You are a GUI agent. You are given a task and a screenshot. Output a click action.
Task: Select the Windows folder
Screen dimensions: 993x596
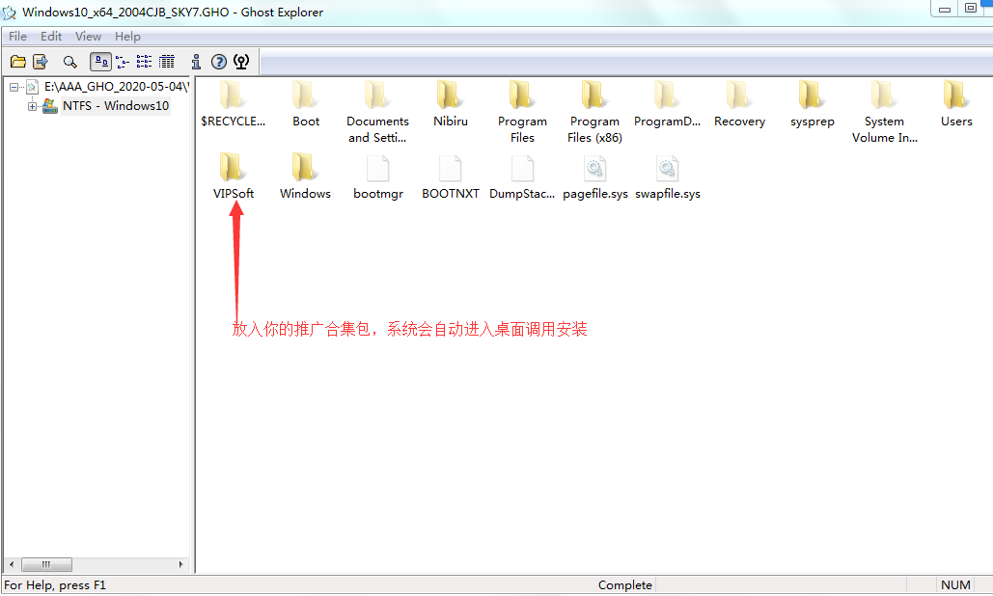click(x=305, y=177)
